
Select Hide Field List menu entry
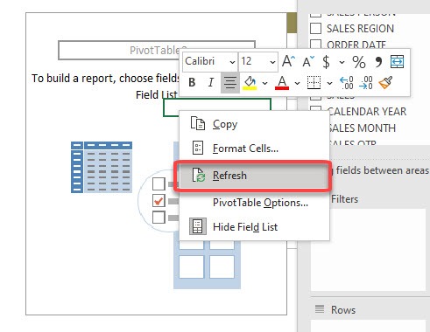coord(254,226)
